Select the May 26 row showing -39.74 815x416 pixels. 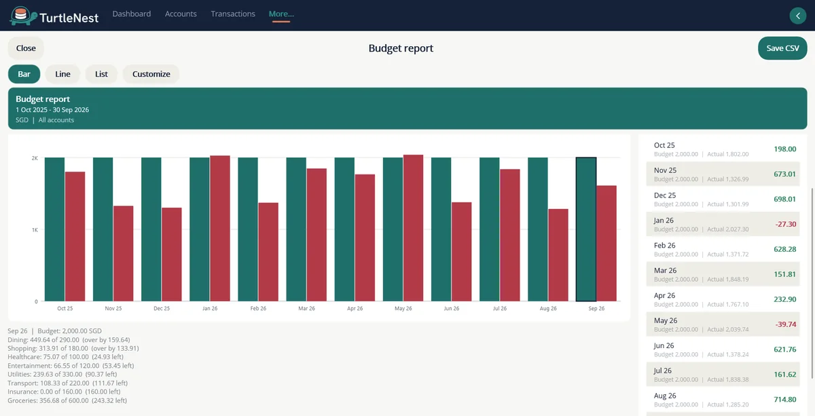coord(724,324)
